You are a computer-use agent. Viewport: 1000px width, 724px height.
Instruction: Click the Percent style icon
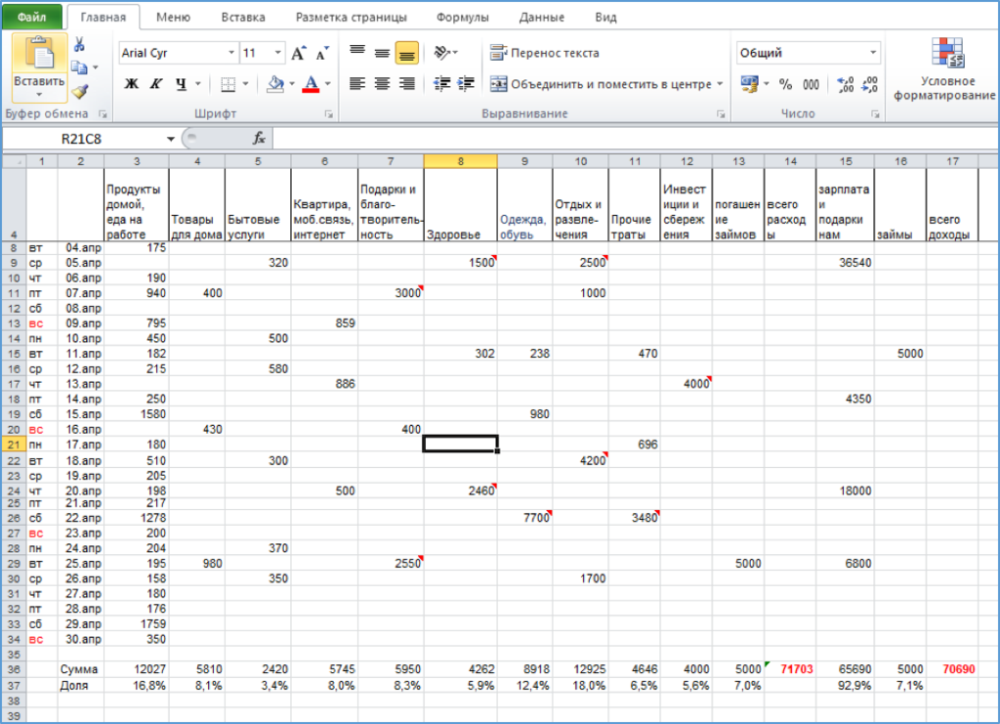click(x=784, y=85)
